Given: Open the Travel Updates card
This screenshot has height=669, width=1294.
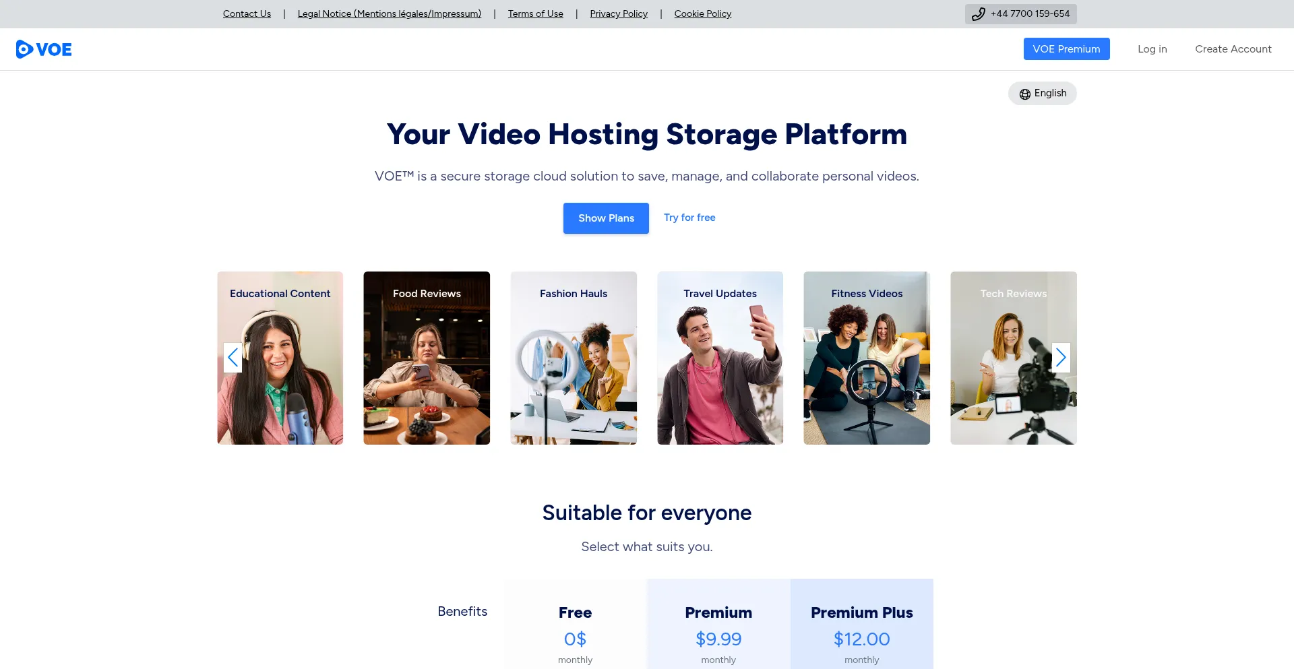Looking at the screenshot, I should tap(720, 358).
